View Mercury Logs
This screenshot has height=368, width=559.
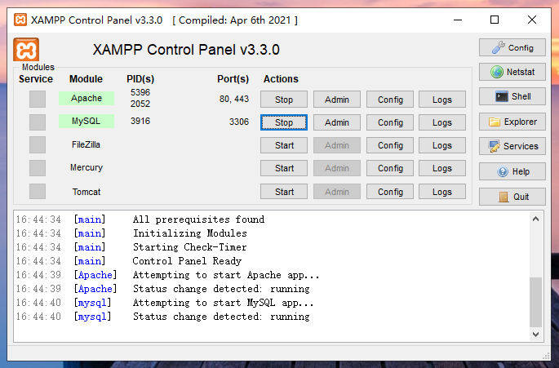(442, 168)
